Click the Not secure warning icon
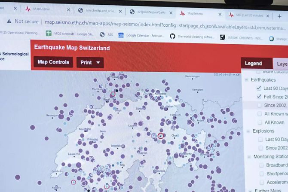 [x=9, y=21]
